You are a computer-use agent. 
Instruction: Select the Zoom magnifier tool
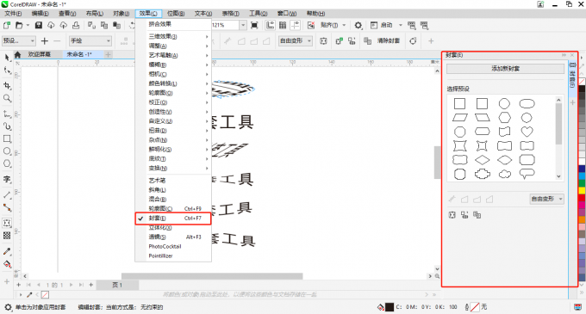pyautogui.click(x=7, y=98)
